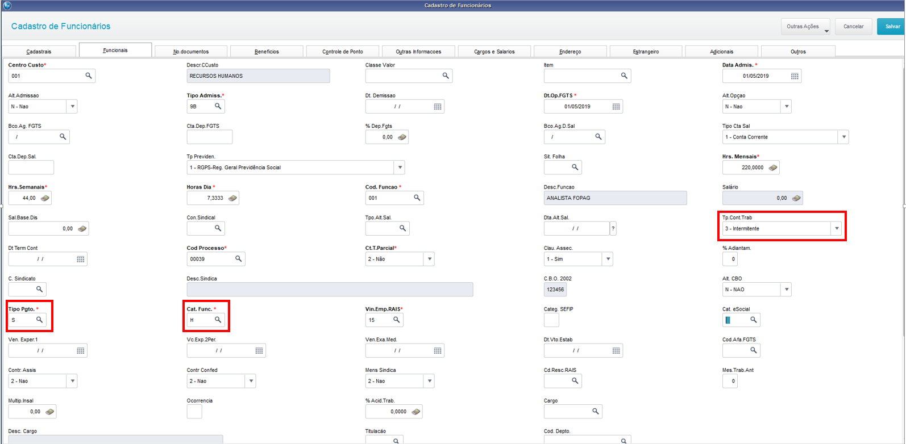Expand Mens Sindica dropdown

coord(430,382)
